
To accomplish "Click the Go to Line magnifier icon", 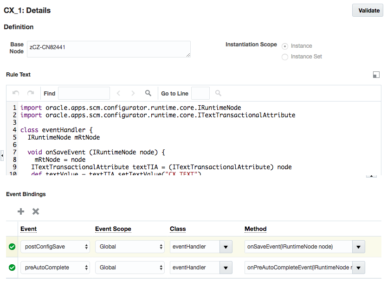I will click(x=218, y=93).
